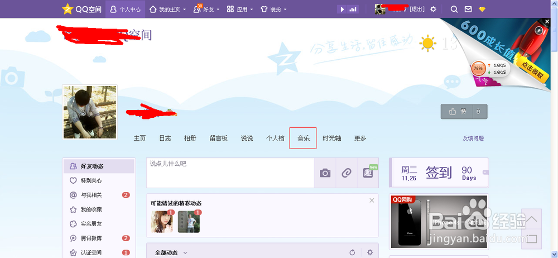The width and height of the screenshot is (558, 258).
Task: Open the girl's avatar in 精彩动态
Action: 162,222
